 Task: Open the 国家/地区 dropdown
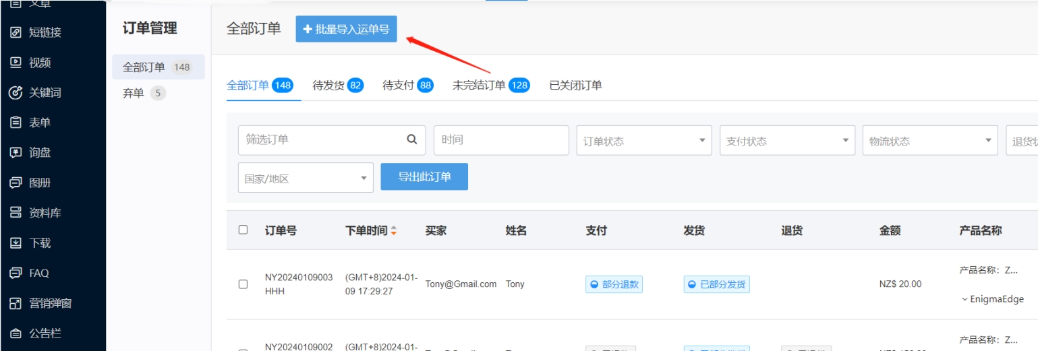[x=306, y=179]
